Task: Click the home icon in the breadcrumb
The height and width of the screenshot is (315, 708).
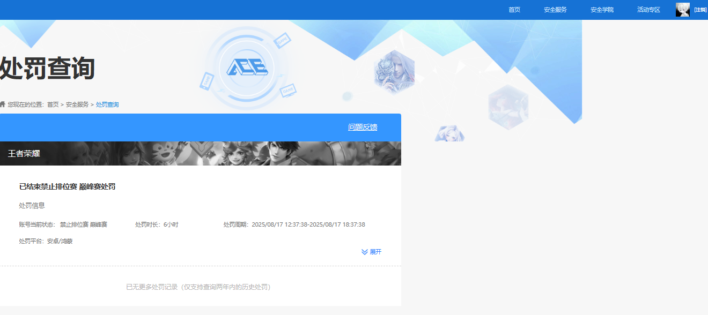Action: [3, 104]
